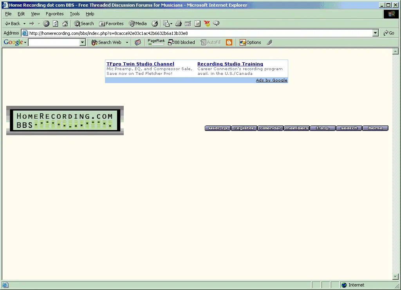This screenshot has height=290, width=401.
Task: Click the Windows logo throbber icon
Action: (391, 14)
